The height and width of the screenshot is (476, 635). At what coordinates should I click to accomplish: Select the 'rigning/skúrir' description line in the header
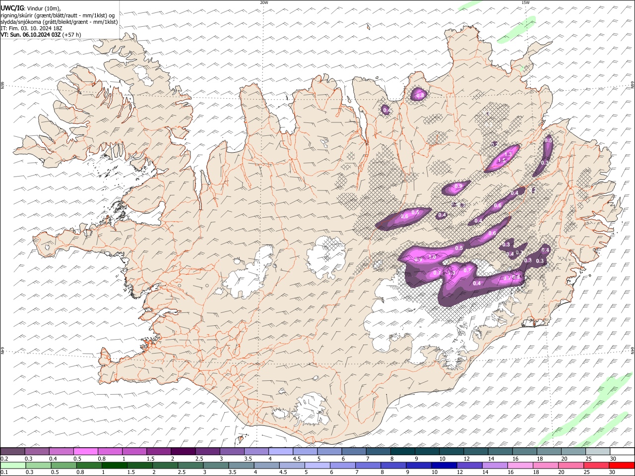pyautogui.click(x=58, y=15)
